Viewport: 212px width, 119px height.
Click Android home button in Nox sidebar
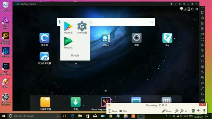point(202,100)
